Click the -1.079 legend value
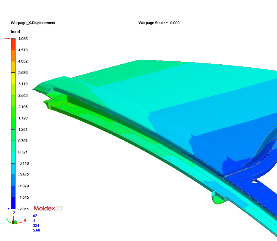Screen dimensions: 277x241 (24, 186)
